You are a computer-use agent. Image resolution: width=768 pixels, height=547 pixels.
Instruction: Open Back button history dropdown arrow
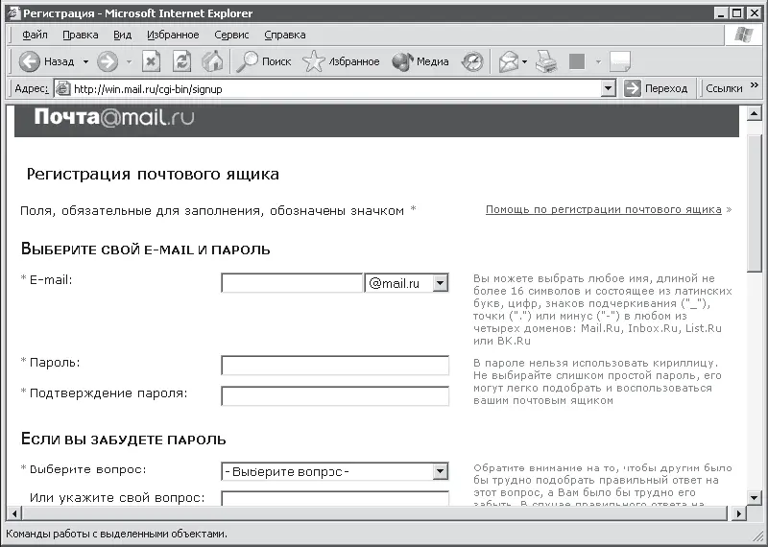(85, 62)
